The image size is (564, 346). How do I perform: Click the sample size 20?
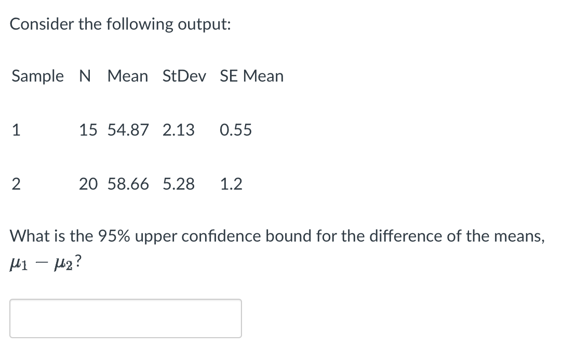(88, 184)
